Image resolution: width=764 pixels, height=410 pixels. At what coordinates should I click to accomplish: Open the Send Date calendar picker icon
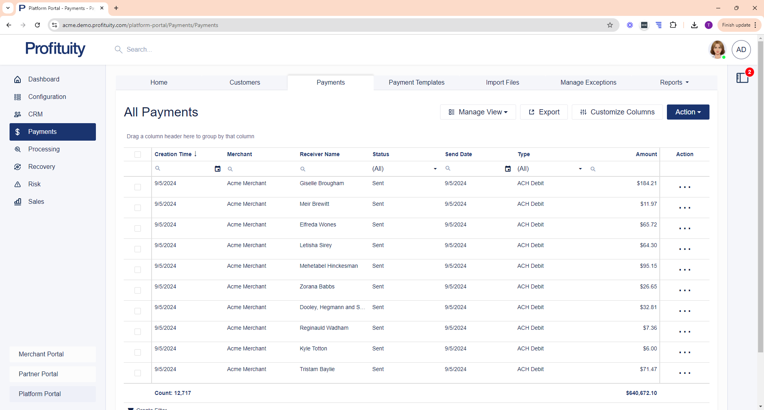coord(508,169)
